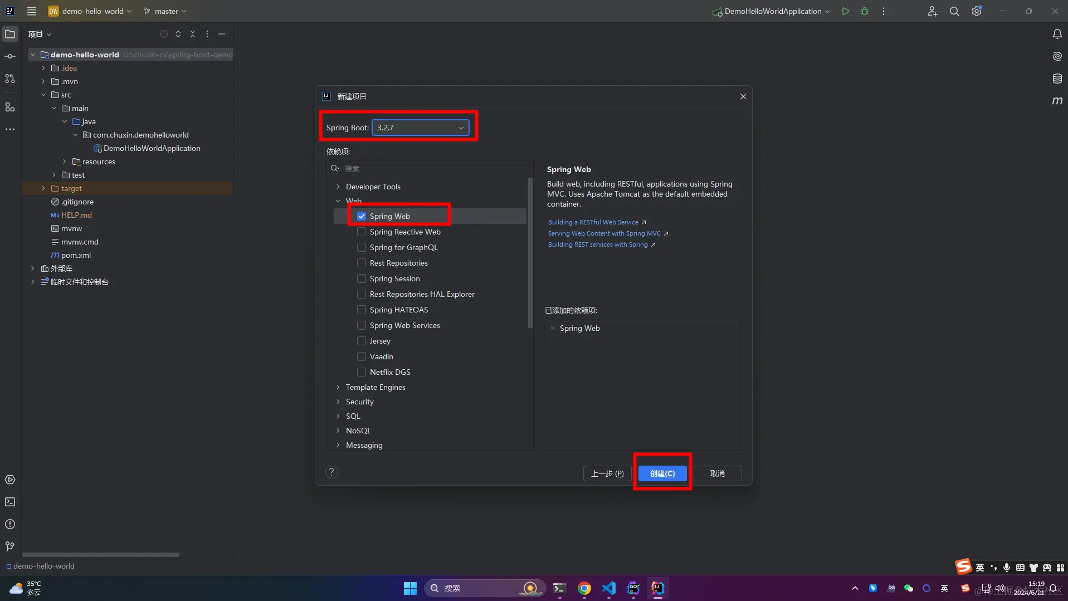Check Spring Reactive Web

(x=362, y=232)
